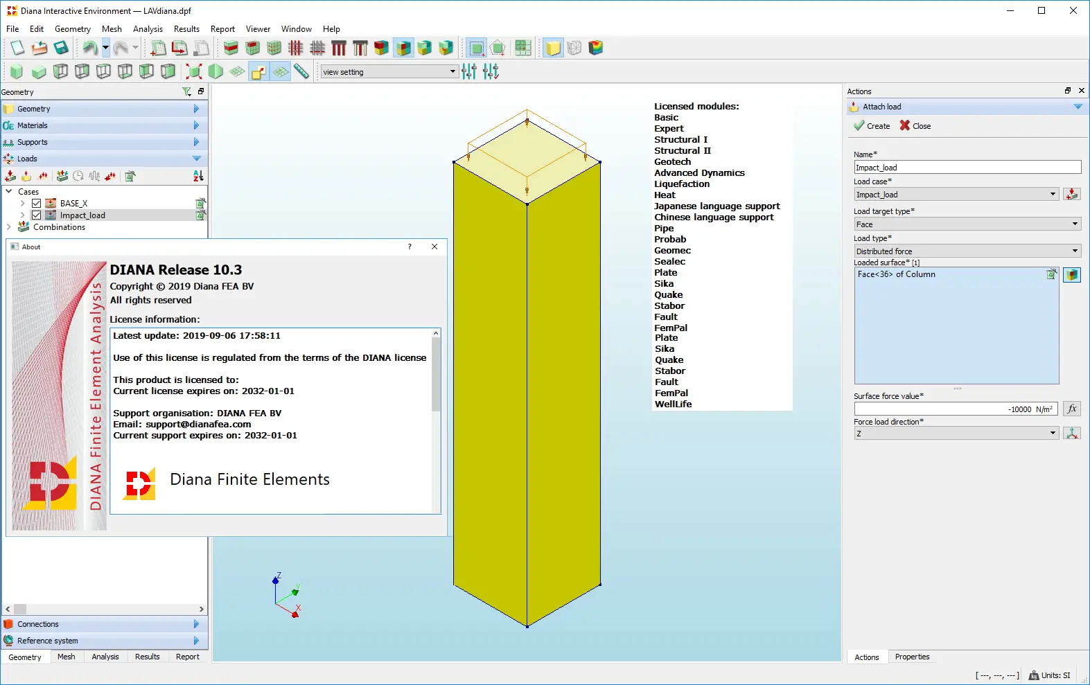Click the new project icon

(x=17, y=48)
